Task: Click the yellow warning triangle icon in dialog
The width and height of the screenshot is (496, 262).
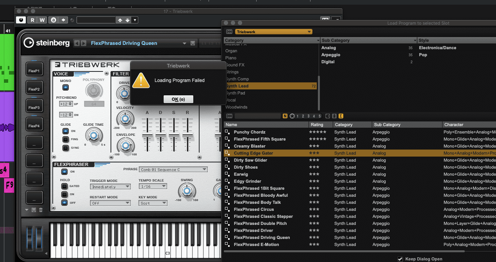Action: [141, 80]
